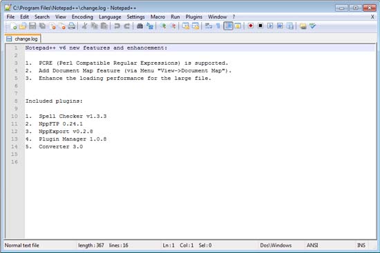Open the Language menu
This screenshot has width=380, height=253.
coord(110,17)
